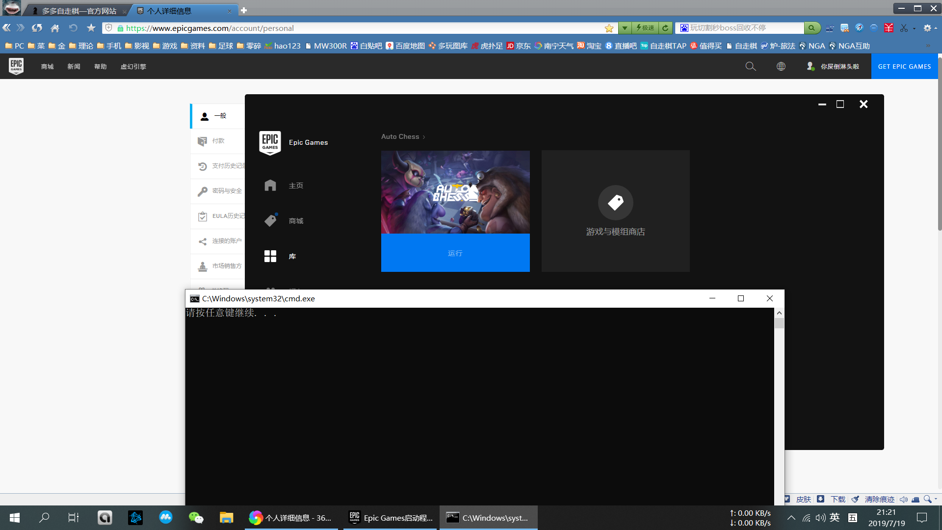Image resolution: width=942 pixels, height=530 pixels.
Task: Open the 商城 store tag icon in launcher
Action: [x=270, y=220]
